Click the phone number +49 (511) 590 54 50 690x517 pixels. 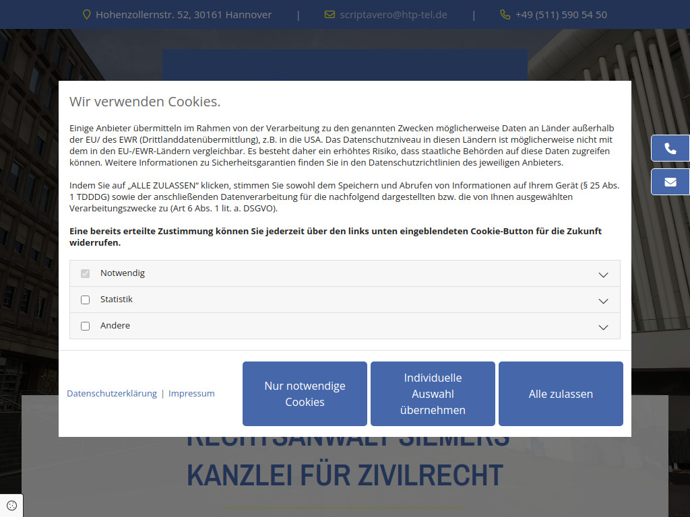[561, 14]
